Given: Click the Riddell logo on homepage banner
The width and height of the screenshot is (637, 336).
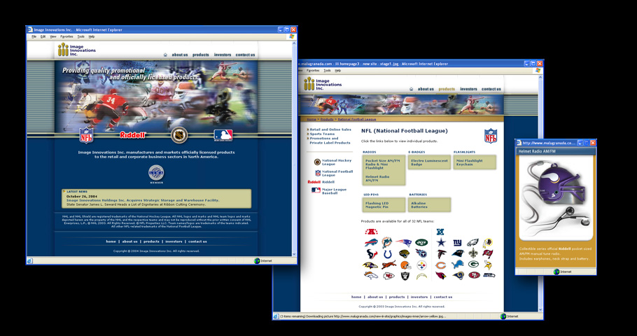Looking at the screenshot, I should [x=132, y=135].
